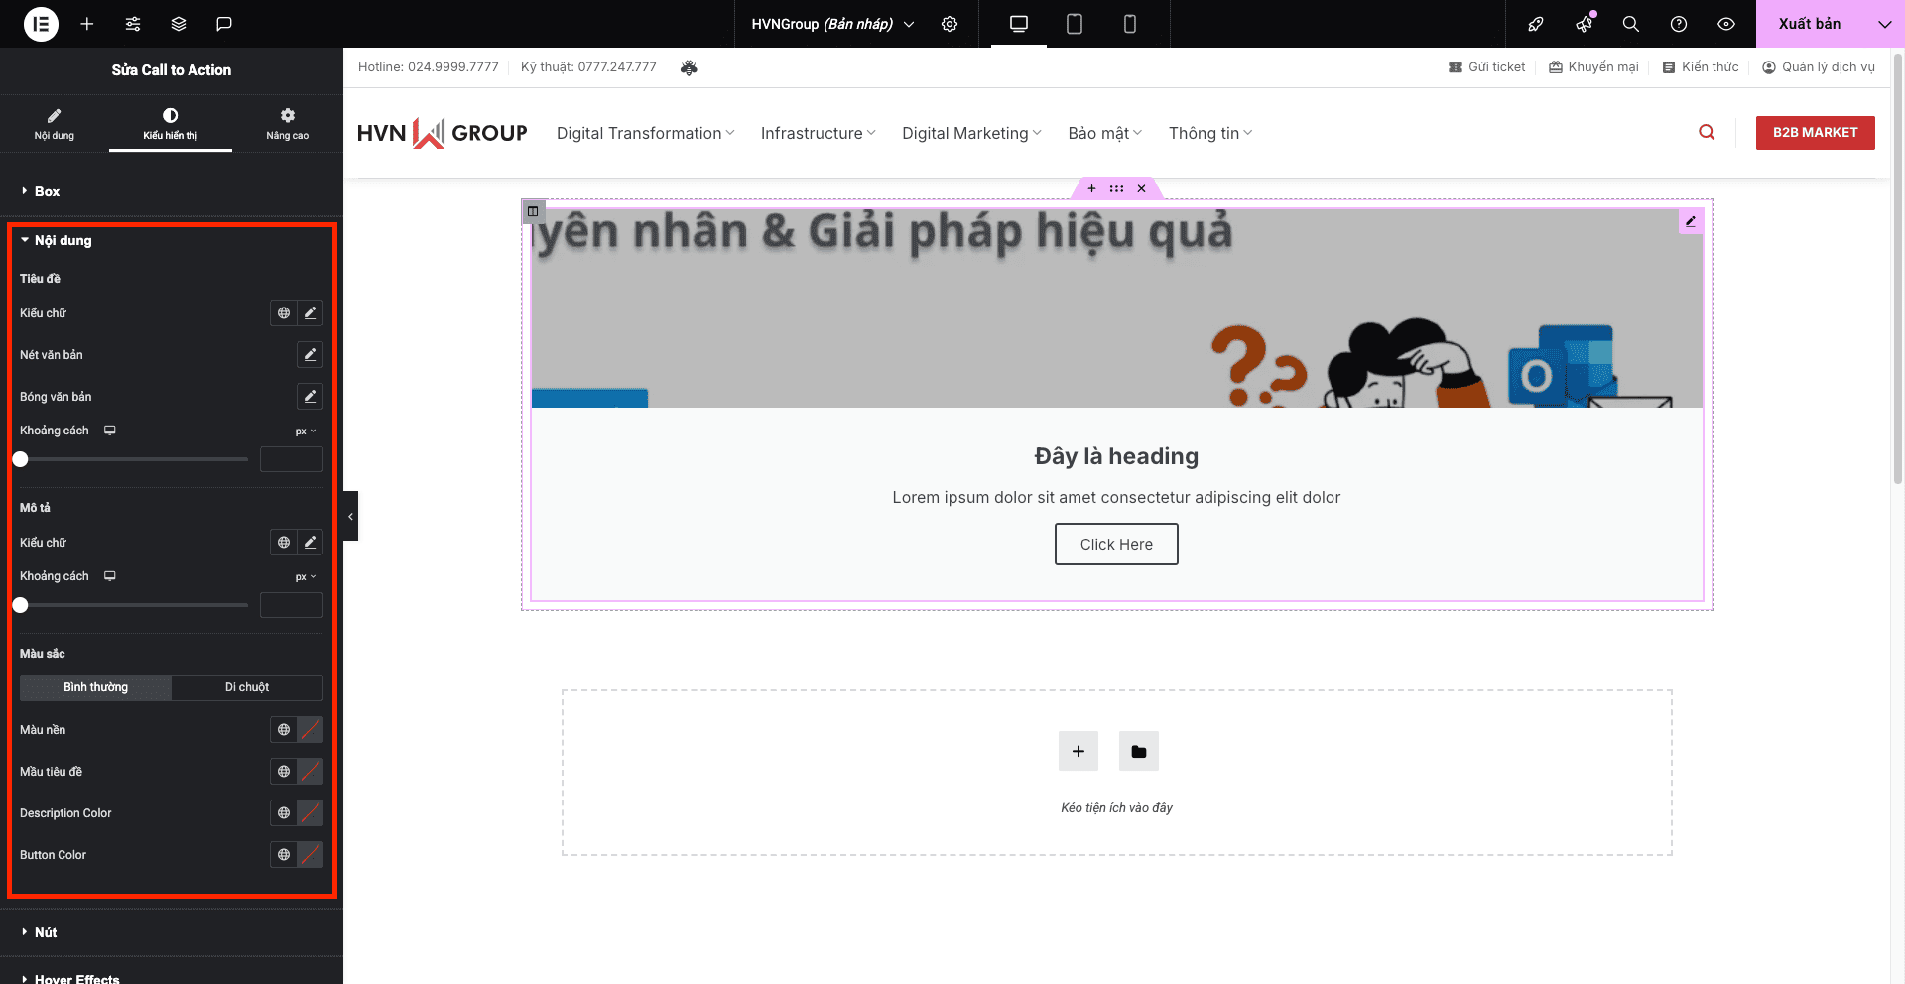1905x984 pixels.
Task: Open the Elementor main menu
Action: 40,24
